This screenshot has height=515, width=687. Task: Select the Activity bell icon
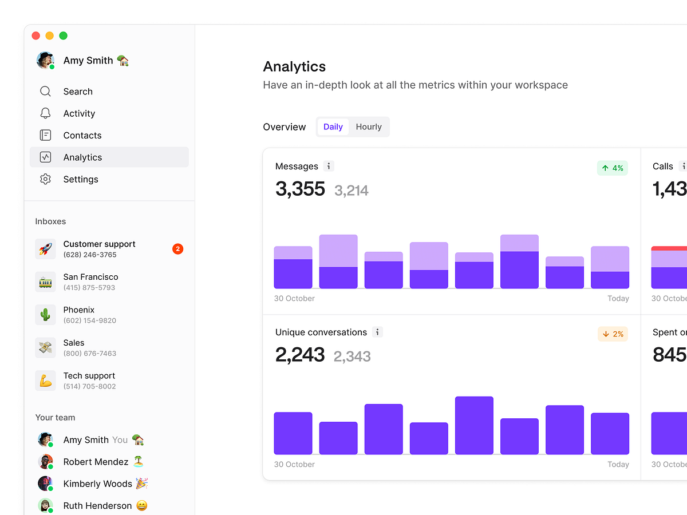45,113
